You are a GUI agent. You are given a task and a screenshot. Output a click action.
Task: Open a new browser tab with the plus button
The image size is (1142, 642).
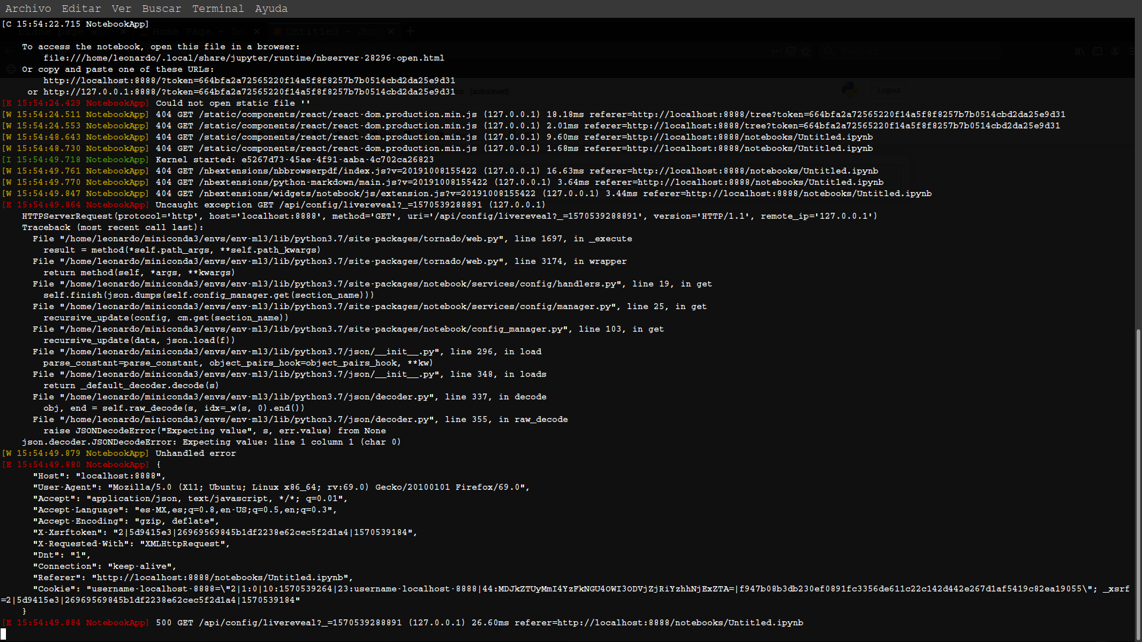point(410,31)
